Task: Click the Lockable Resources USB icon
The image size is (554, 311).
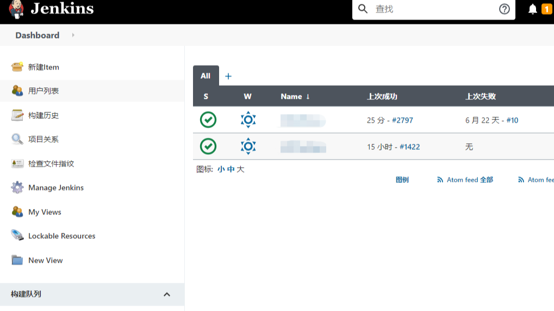Action: coord(17,235)
